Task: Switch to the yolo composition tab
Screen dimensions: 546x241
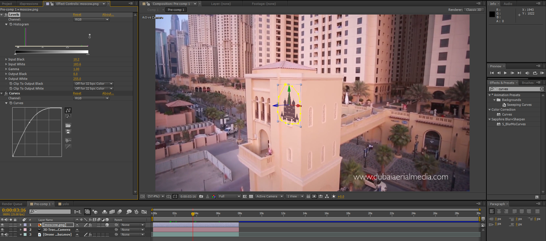Action: click(x=65, y=204)
